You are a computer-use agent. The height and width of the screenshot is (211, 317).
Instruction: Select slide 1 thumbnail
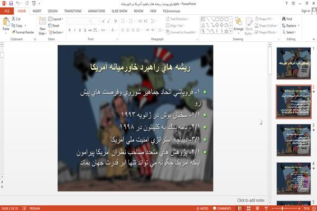pyautogui.click(x=294, y=63)
